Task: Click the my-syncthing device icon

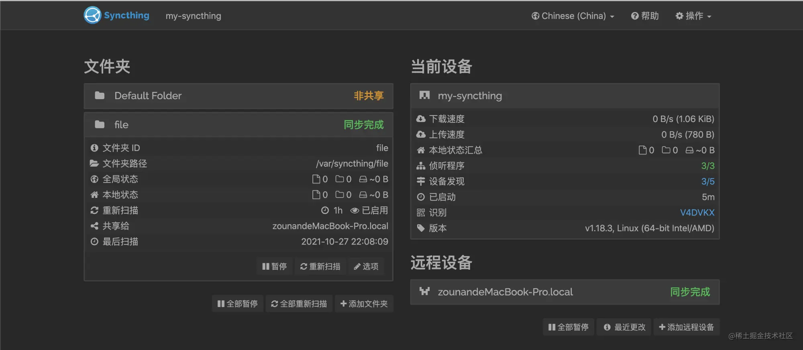Action: [x=424, y=95]
